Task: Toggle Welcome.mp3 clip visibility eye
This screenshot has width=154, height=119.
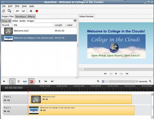Action: tap(44, 99)
